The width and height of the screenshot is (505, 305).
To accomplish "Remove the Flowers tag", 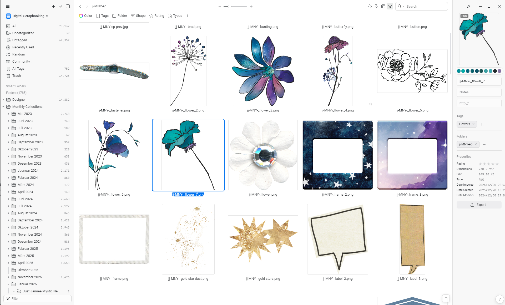I will tap(473, 124).
